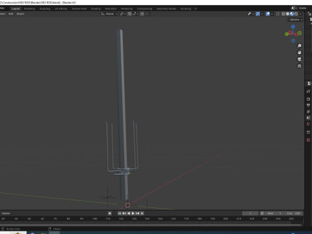Image resolution: width=312 pixels, height=234 pixels.
Task: Switch to the Shading workspace tab
Action: 96,8
